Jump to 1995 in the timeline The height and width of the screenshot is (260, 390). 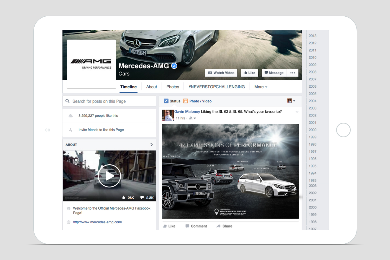tap(312, 166)
